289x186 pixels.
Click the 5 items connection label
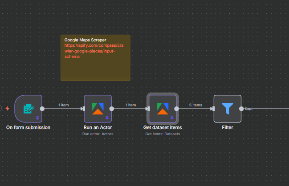click(x=195, y=105)
